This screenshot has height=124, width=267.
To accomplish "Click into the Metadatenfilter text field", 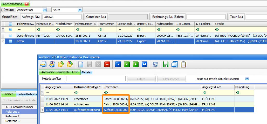I will 96,79.
